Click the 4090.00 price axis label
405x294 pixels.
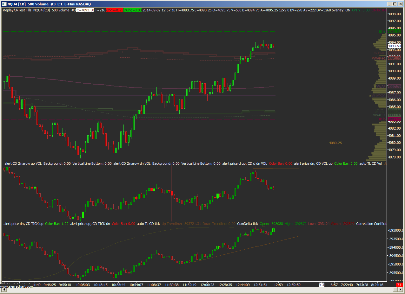tap(395, 71)
